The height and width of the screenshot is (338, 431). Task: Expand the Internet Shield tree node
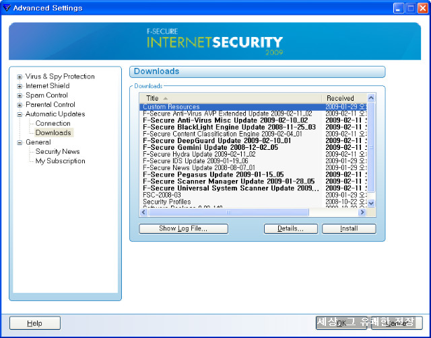20,86
